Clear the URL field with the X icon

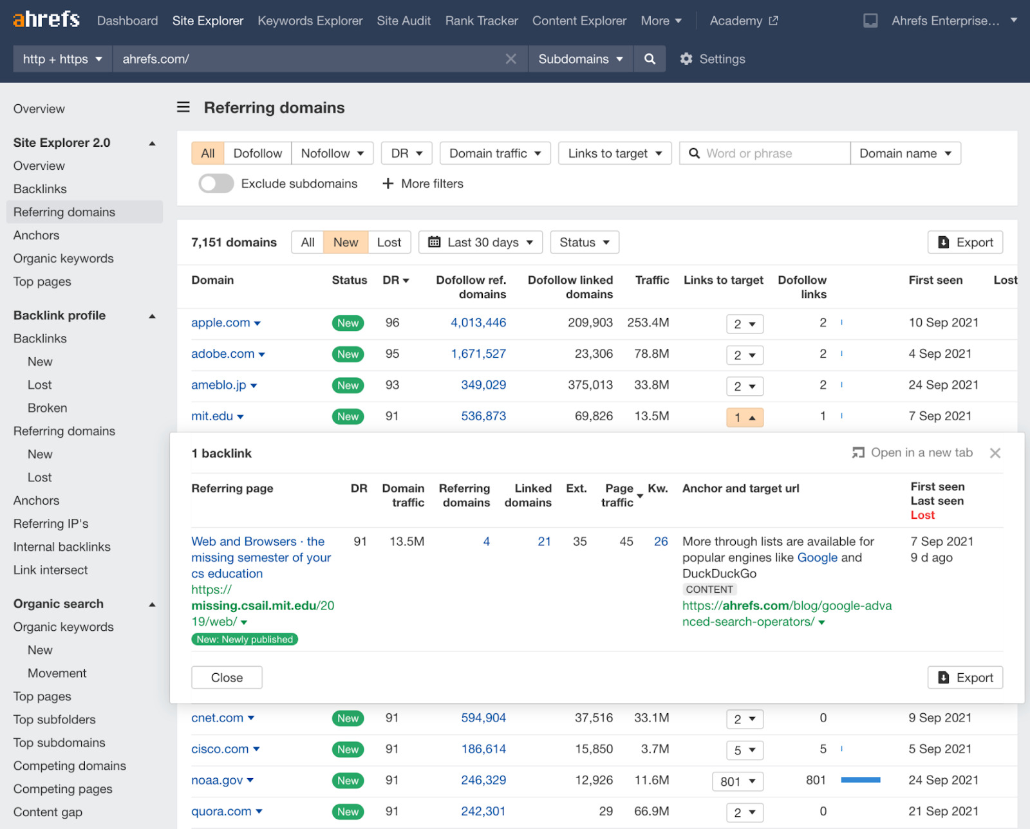[511, 59]
